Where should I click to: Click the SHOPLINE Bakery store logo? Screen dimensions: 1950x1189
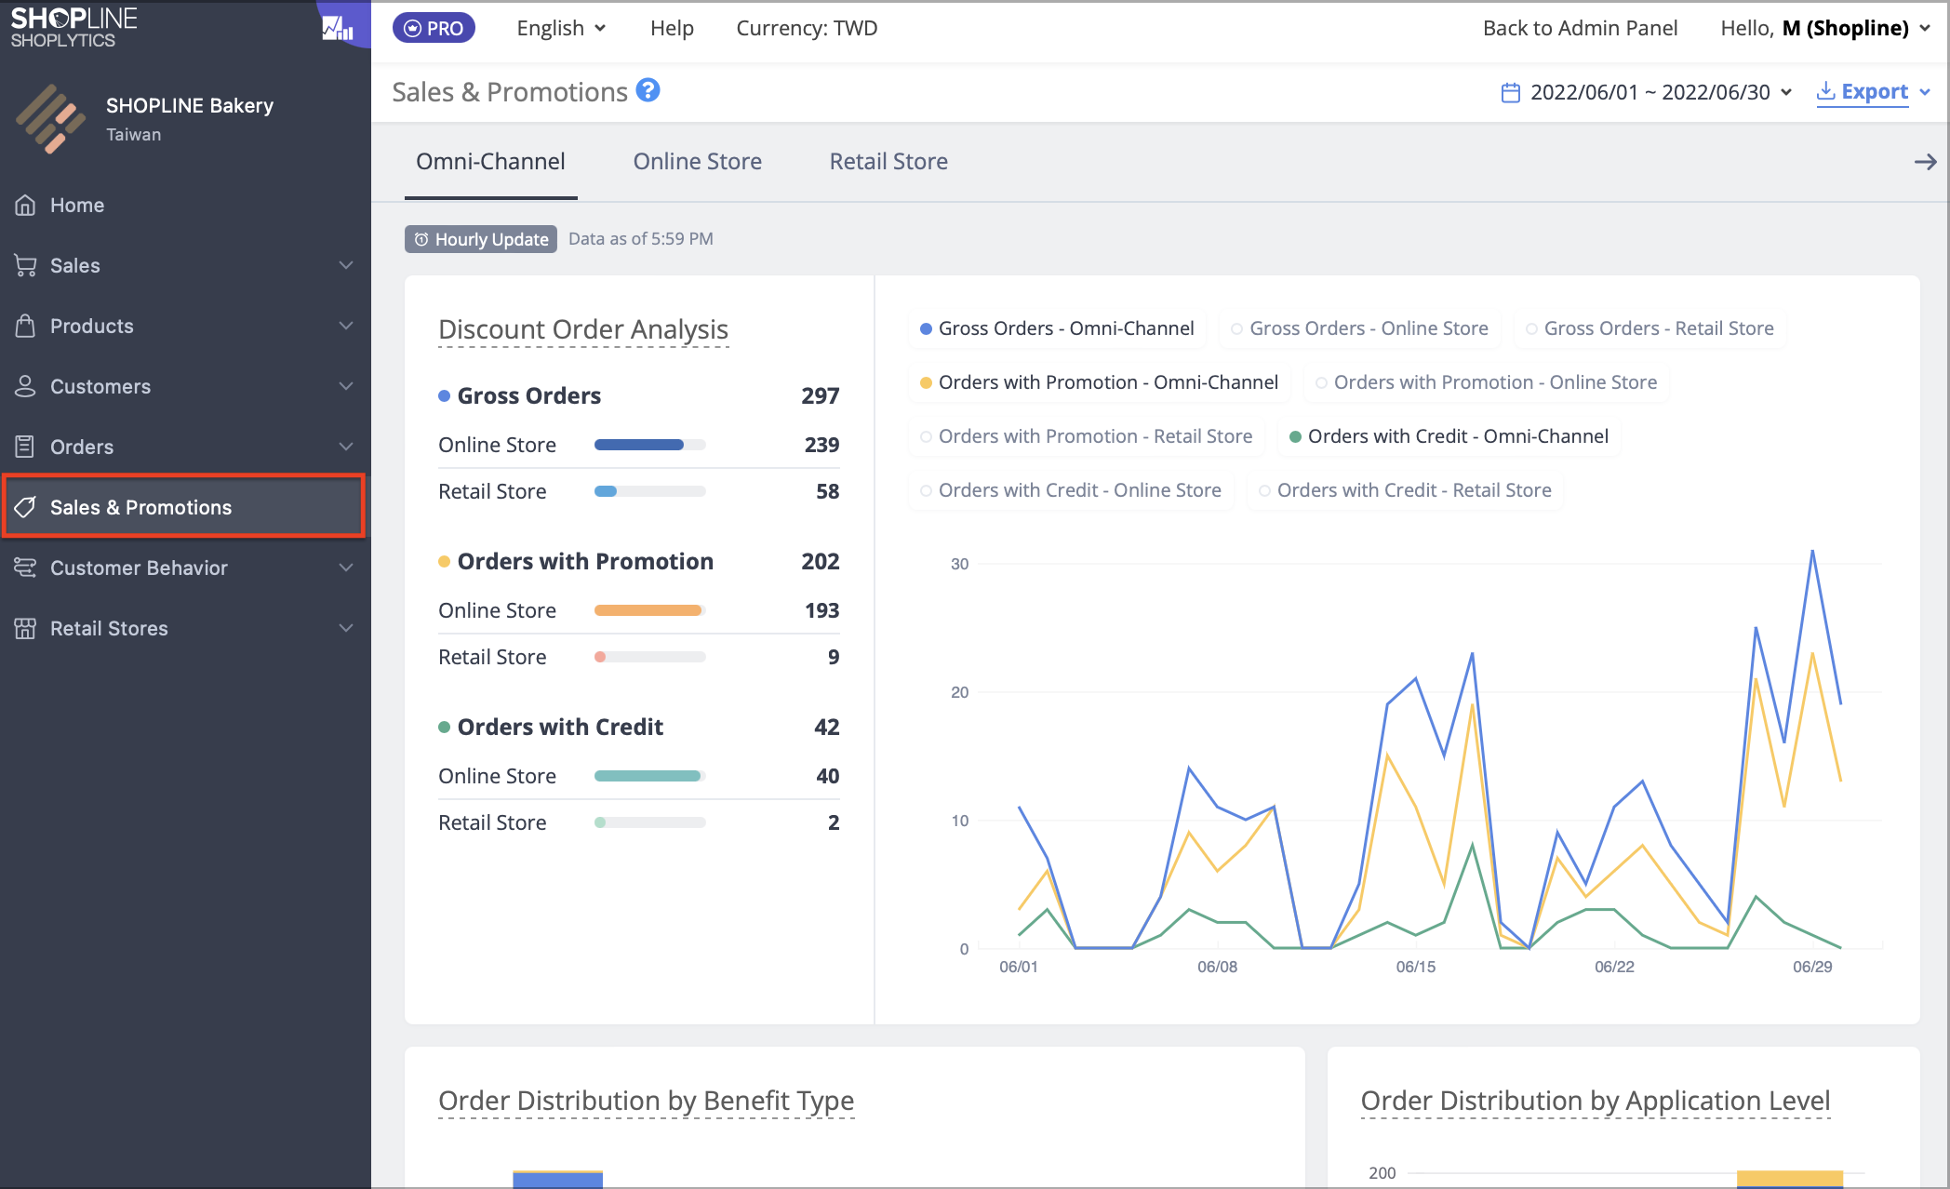[50, 118]
